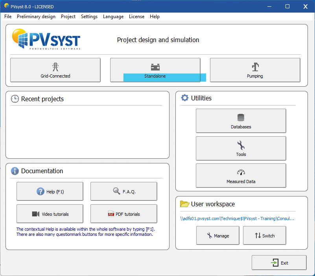This screenshot has width=315, height=276.
Task: Maximize the PVsyst window
Action: click(x=287, y=6)
